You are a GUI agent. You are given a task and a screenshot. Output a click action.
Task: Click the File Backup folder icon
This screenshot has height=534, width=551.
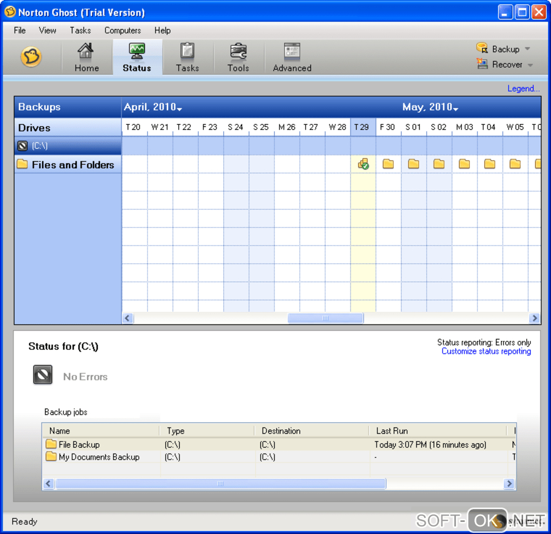pyautogui.click(x=51, y=444)
